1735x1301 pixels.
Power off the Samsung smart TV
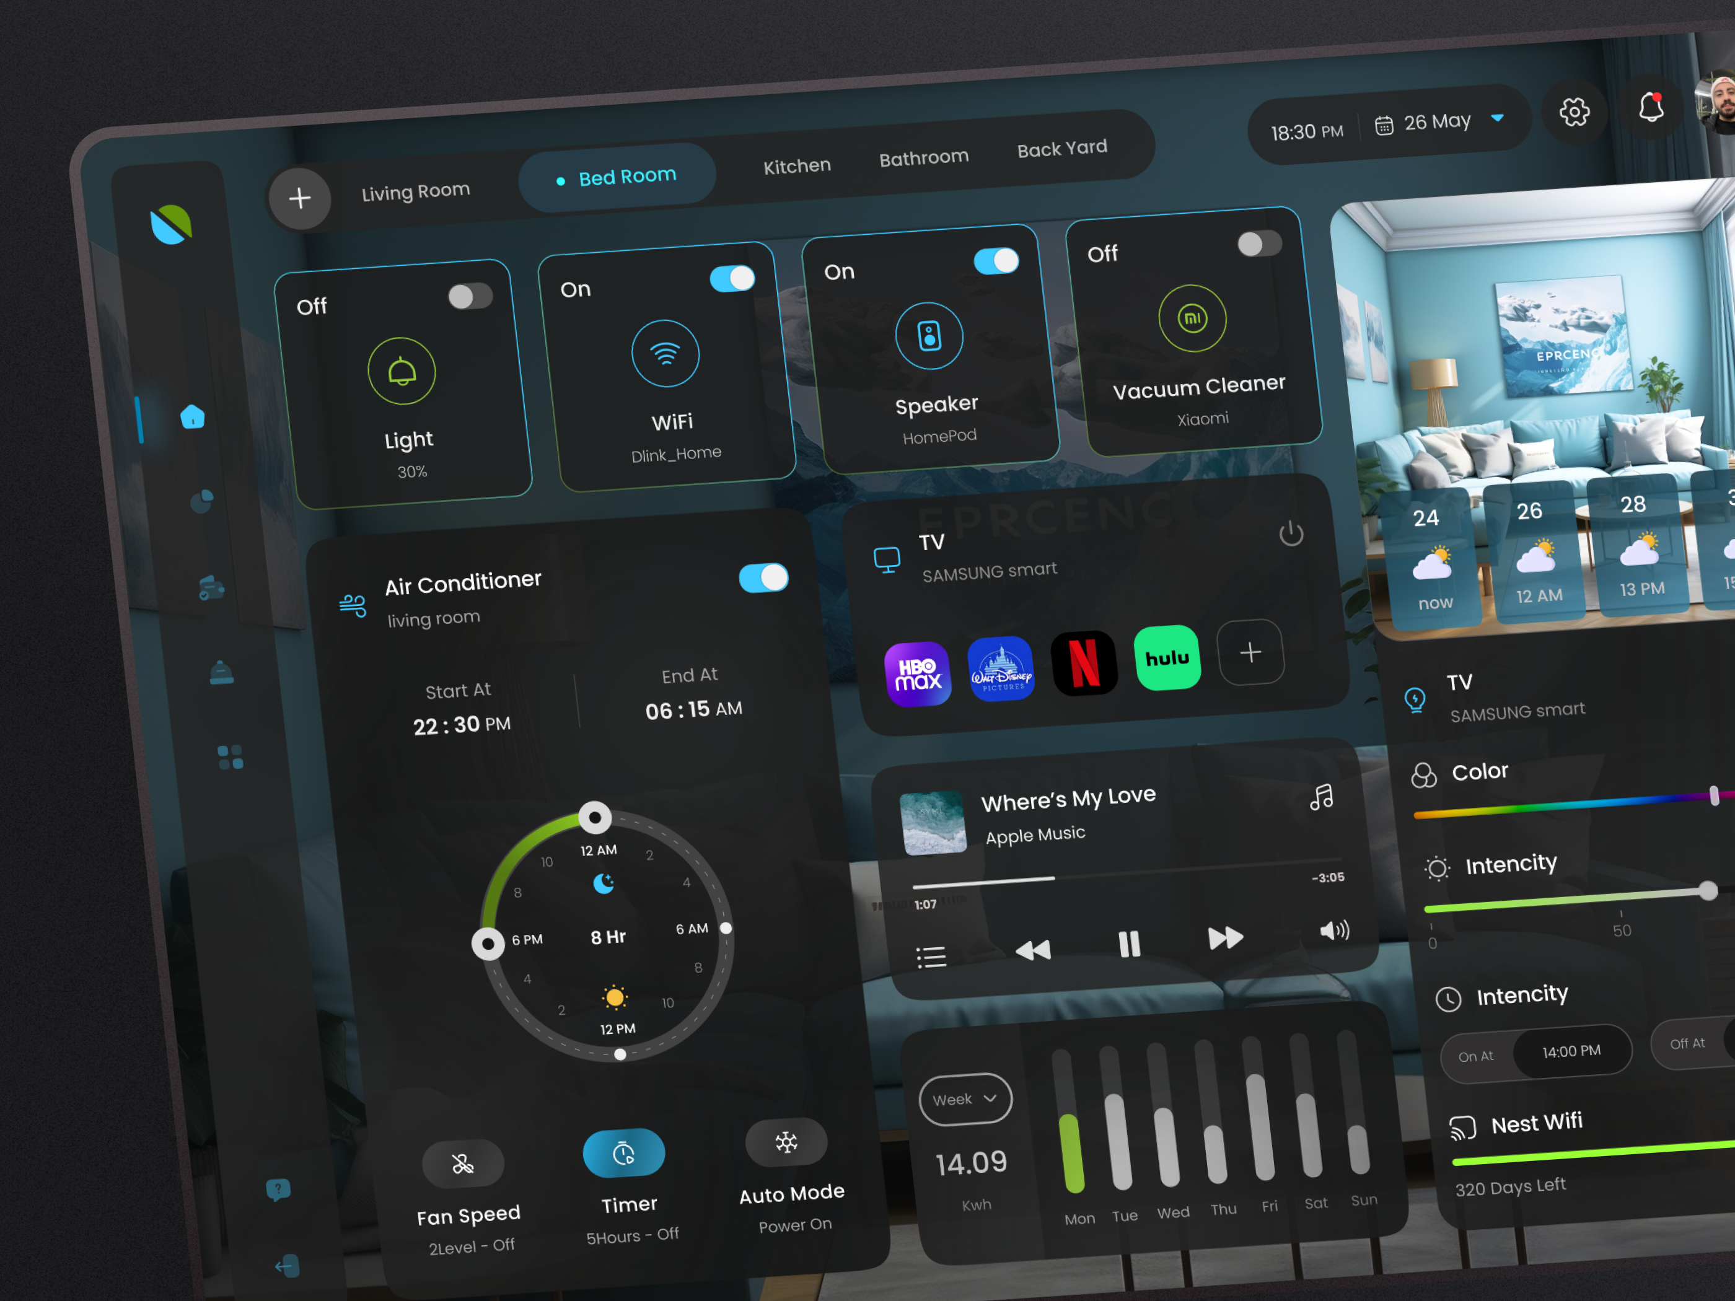[1291, 533]
